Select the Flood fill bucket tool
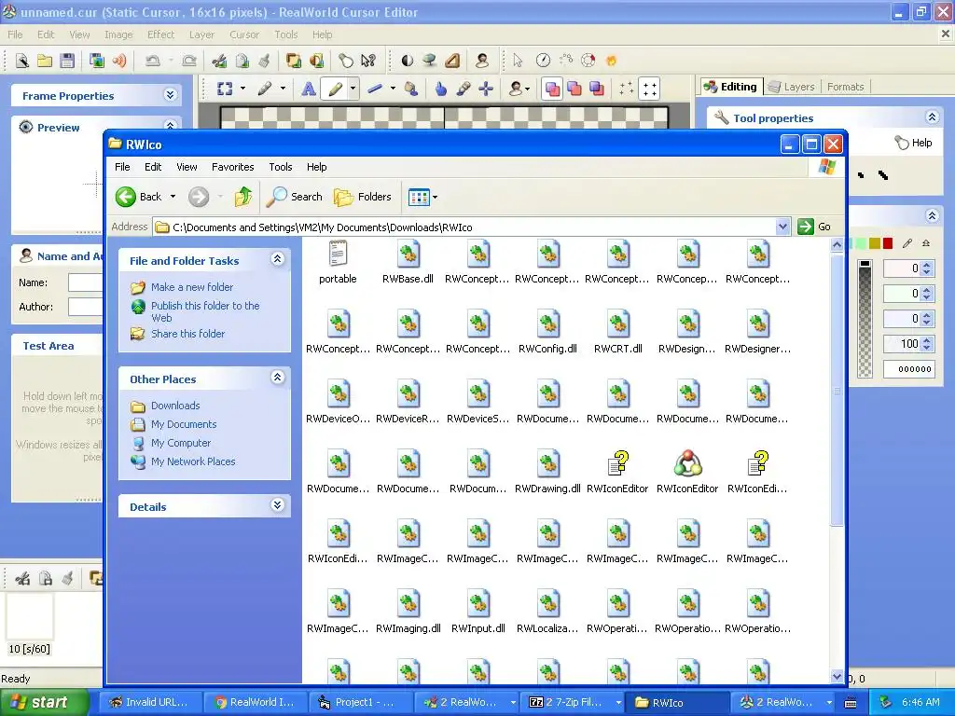Image resolution: width=955 pixels, height=716 pixels. coord(411,89)
